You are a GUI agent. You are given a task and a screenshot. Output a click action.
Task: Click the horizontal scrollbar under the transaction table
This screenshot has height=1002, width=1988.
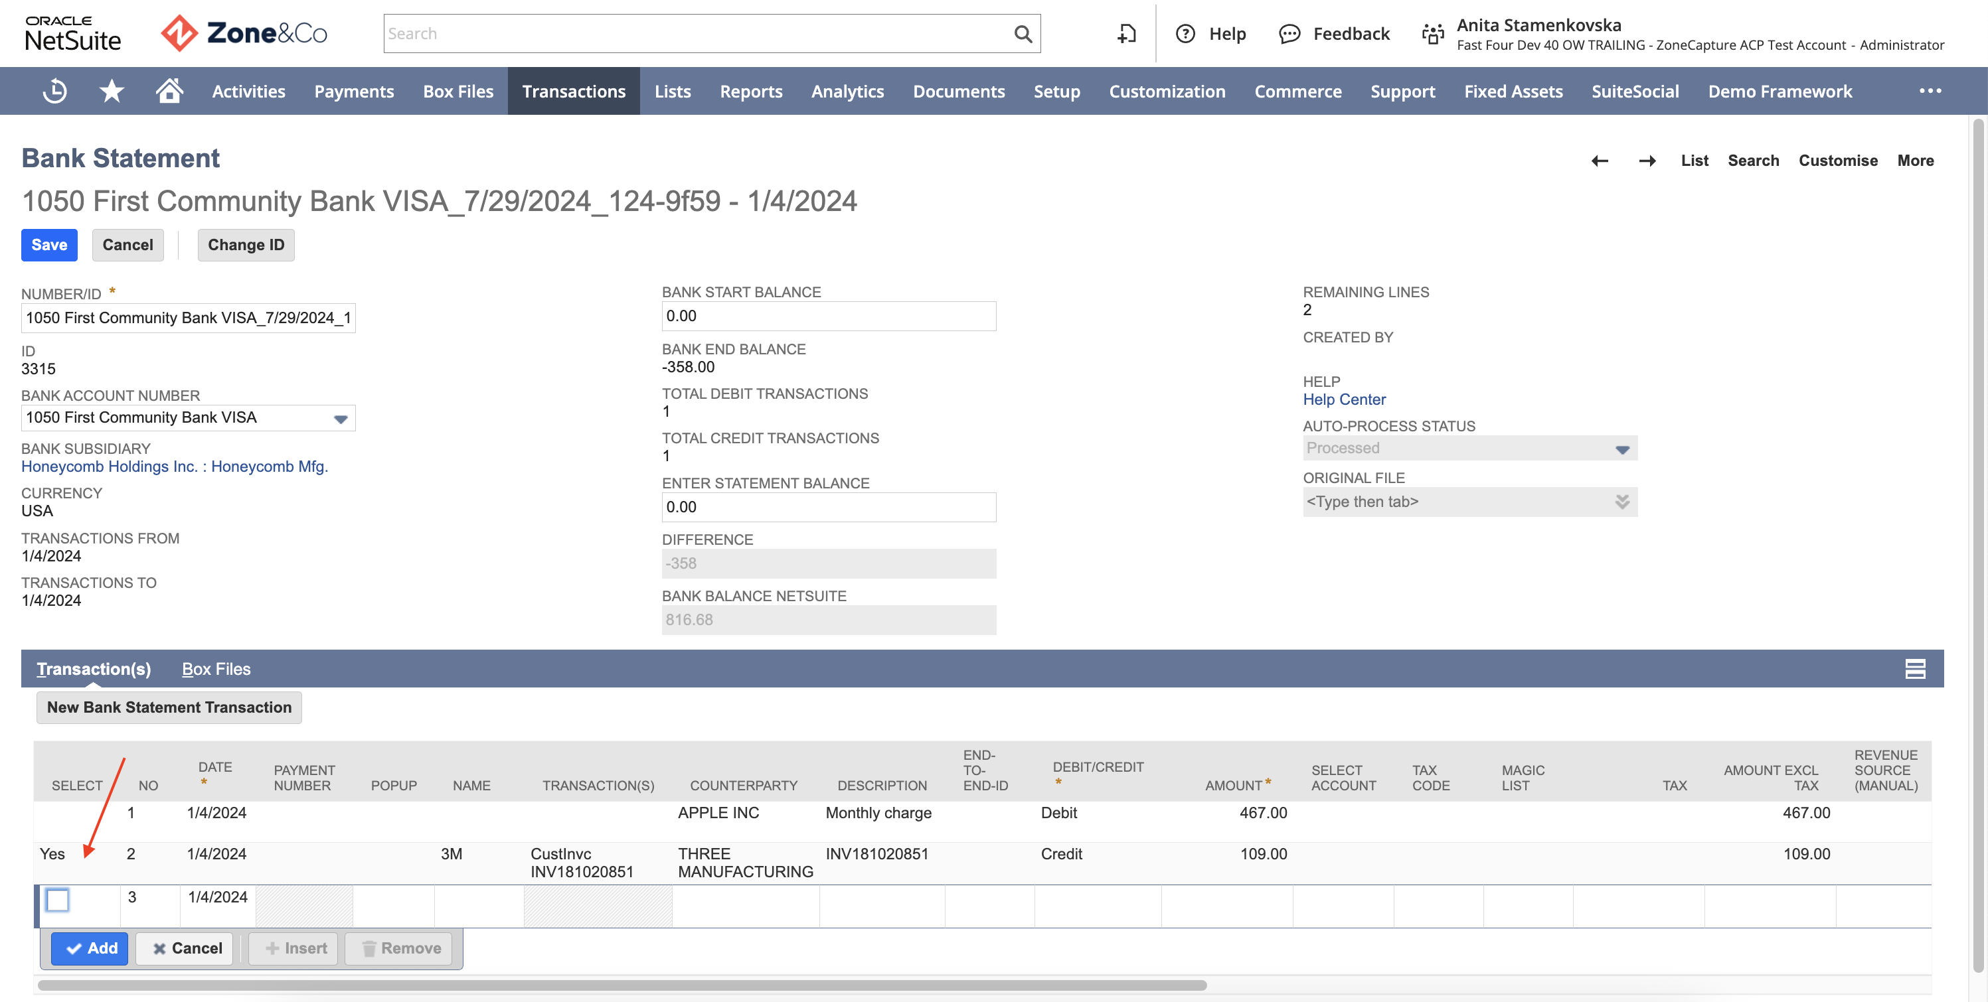622,985
